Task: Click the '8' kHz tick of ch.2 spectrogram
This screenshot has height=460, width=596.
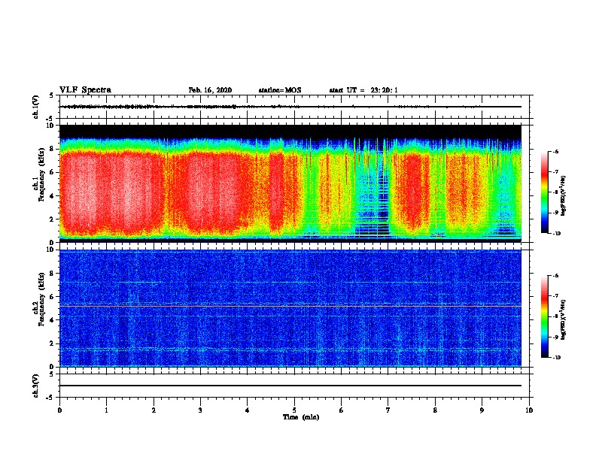Action: (x=53, y=274)
